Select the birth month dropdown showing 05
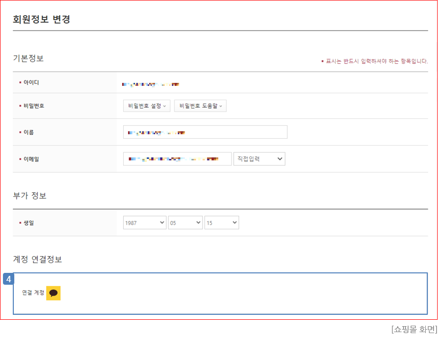The height and width of the screenshot is (339, 445). coord(185,223)
